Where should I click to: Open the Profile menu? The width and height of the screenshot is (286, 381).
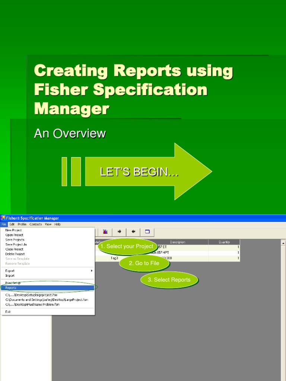tap(22, 224)
